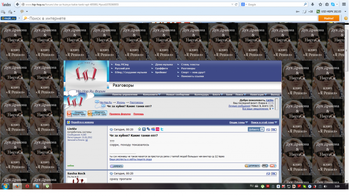Click Перейти к новому link
The width and height of the screenshot is (349, 196).
tap(82, 122)
